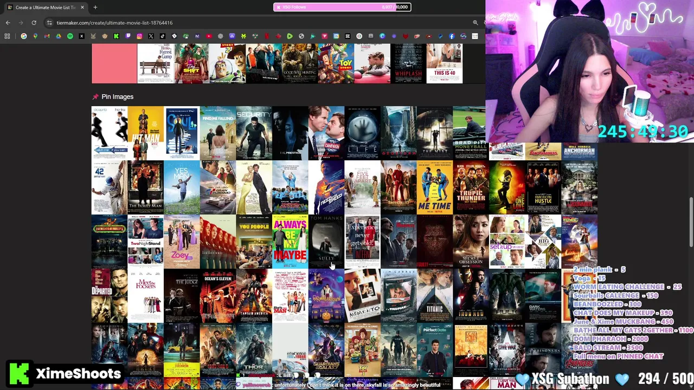This screenshot has width=694, height=390.
Task: Click the zoom magnifier in address bar
Action: tap(475, 23)
